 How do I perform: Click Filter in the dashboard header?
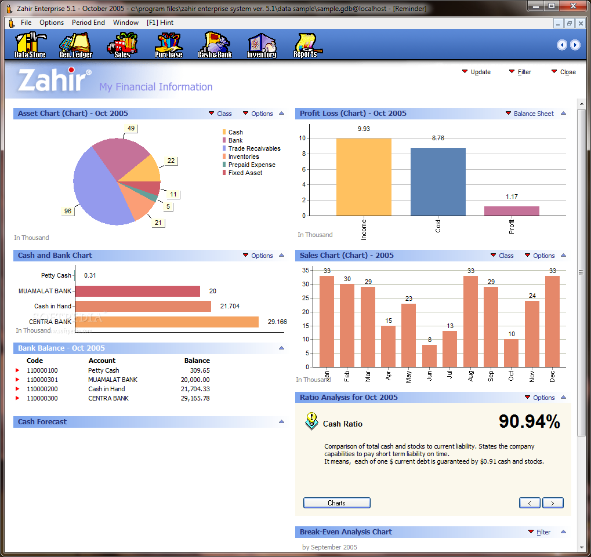pos(520,72)
